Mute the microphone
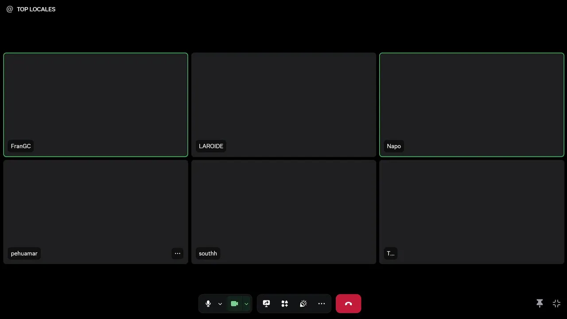 click(208, 304)
